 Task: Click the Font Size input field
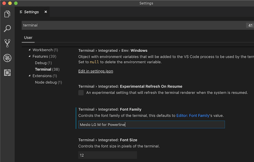pyautogui.click(x=108, y=155)
